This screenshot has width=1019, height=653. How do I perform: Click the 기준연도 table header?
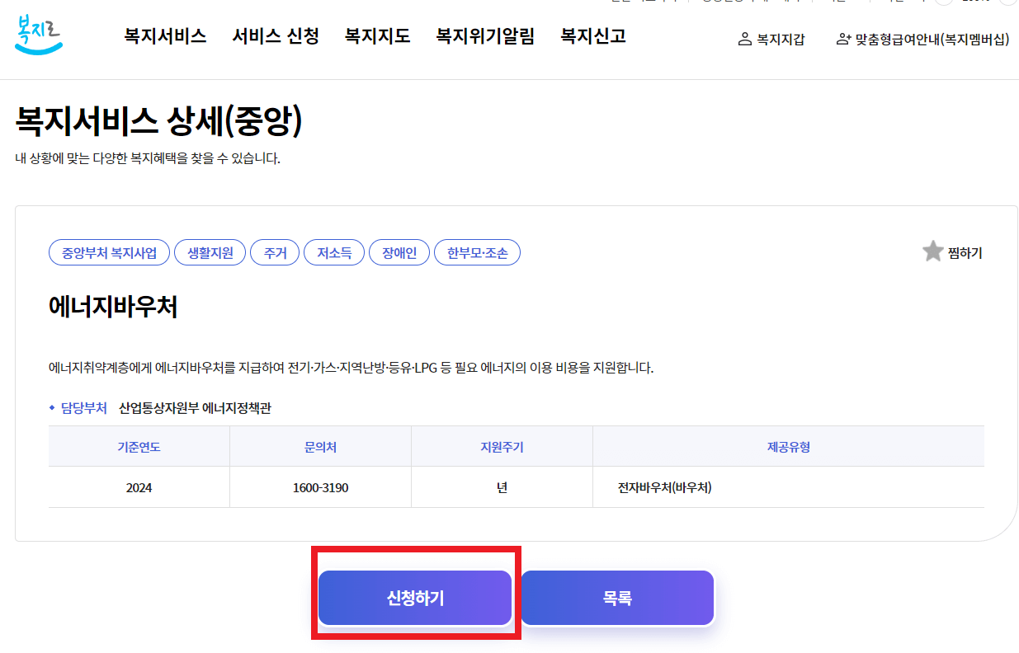(138, 446)
